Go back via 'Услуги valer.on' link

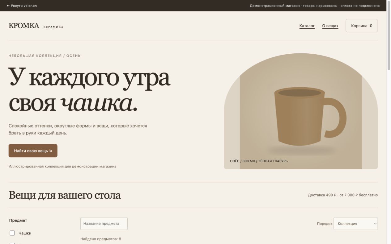(22, 6)
